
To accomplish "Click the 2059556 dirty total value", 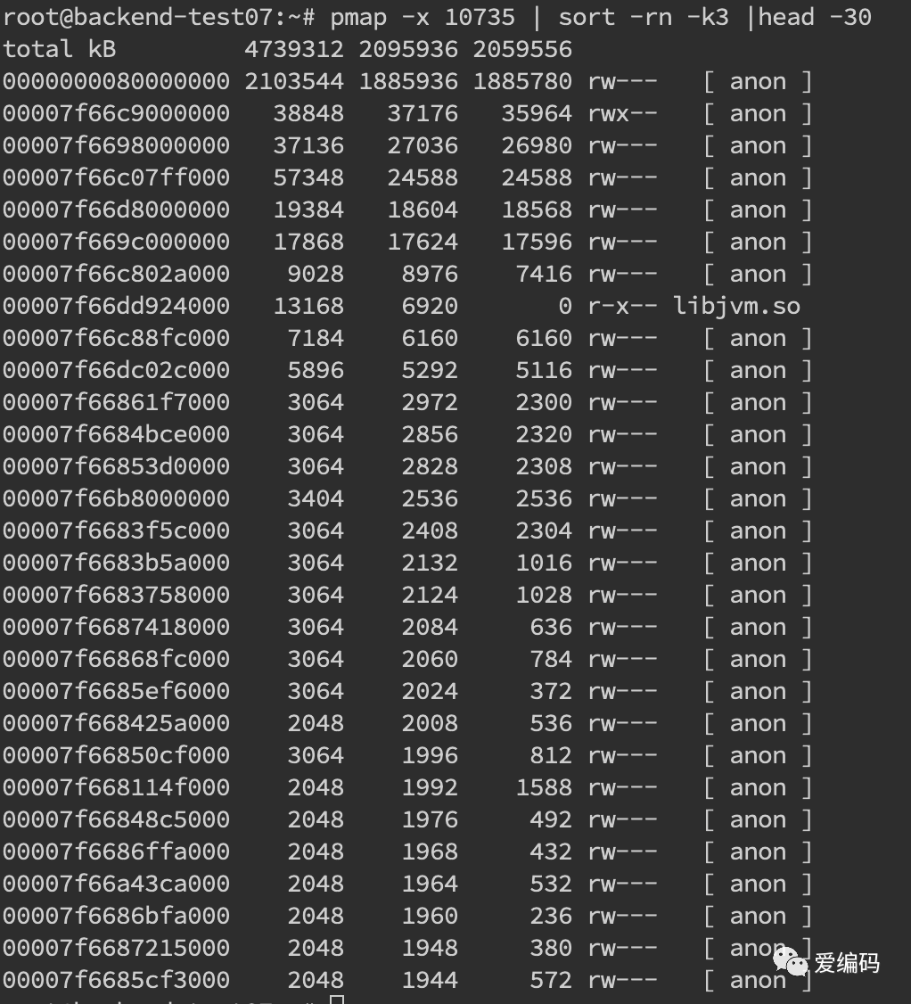I will pos(522,49).
